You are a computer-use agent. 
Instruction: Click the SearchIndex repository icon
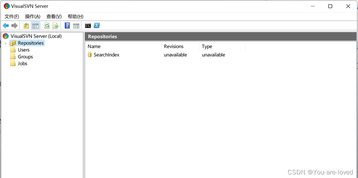tap(90, 55)
